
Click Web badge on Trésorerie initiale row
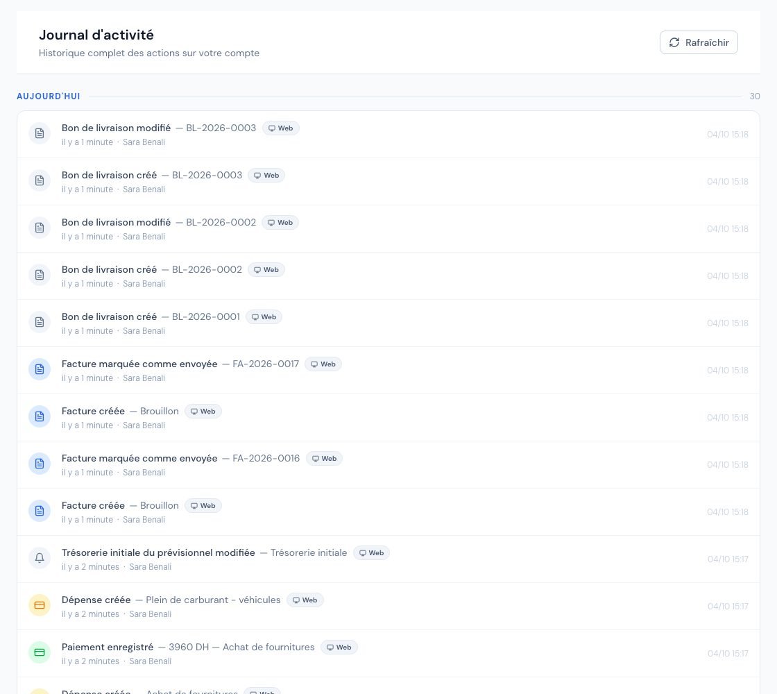coord(371,552)
